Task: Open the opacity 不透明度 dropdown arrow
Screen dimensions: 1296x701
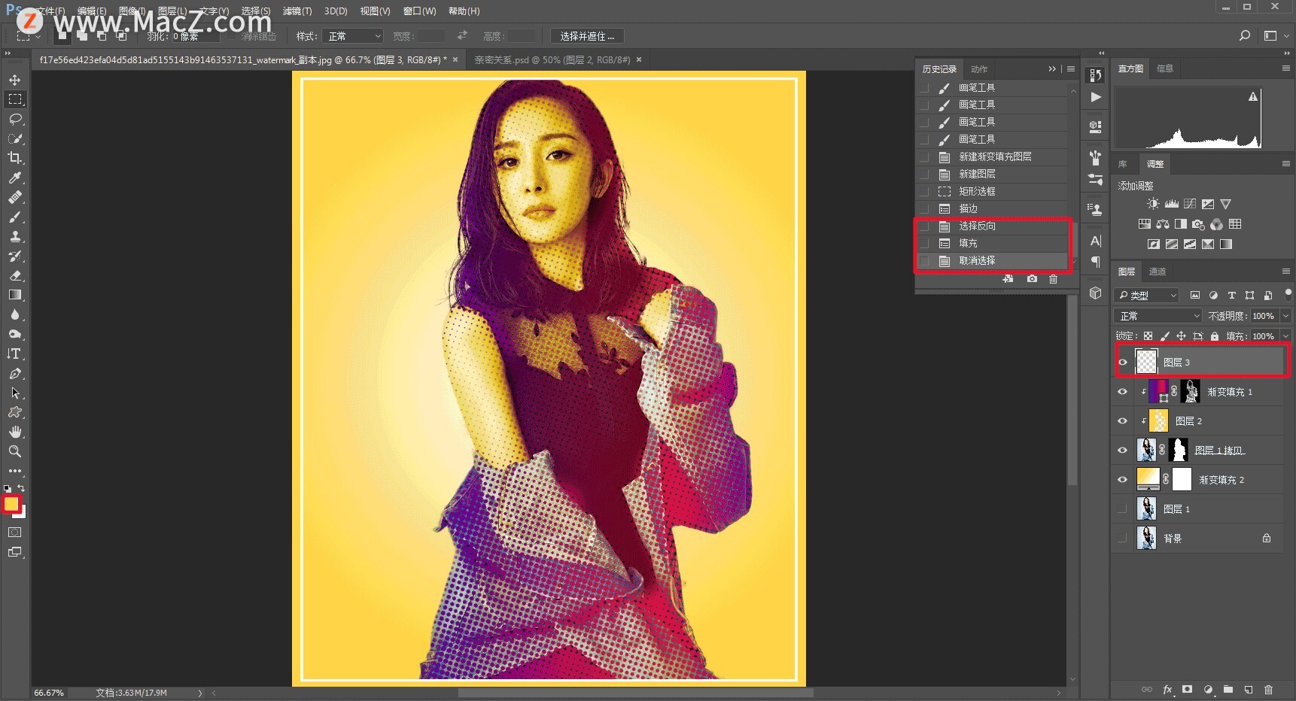Action: 1285,316
